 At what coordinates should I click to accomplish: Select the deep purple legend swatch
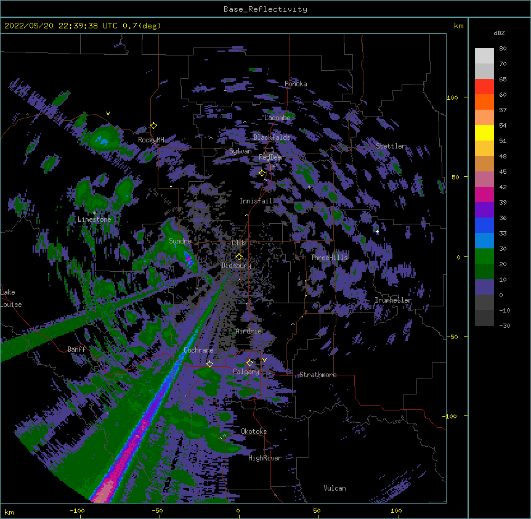[x=484, y=210]
